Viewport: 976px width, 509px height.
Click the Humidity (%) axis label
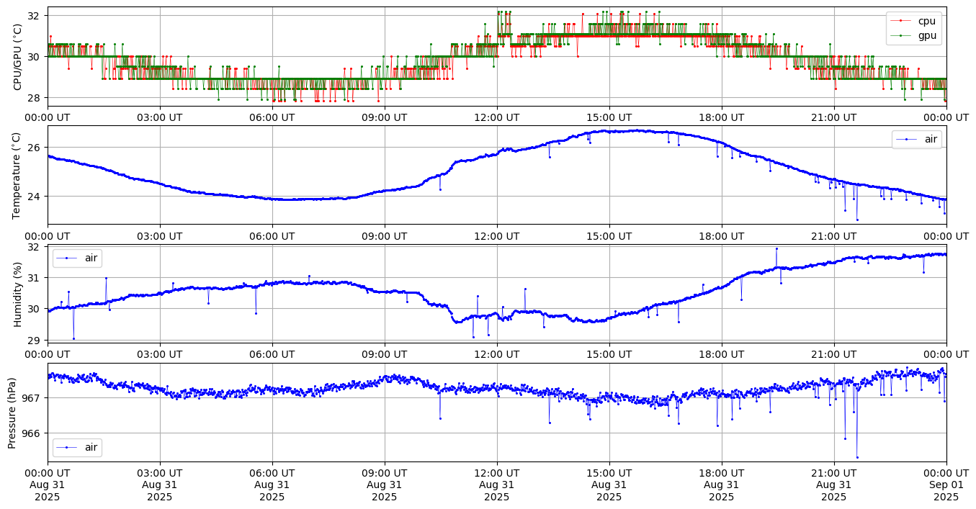click(x=18, y=294)
